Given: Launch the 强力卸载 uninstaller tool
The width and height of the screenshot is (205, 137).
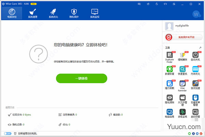Looking at the screenshot, I should click(x=169, y=85).
